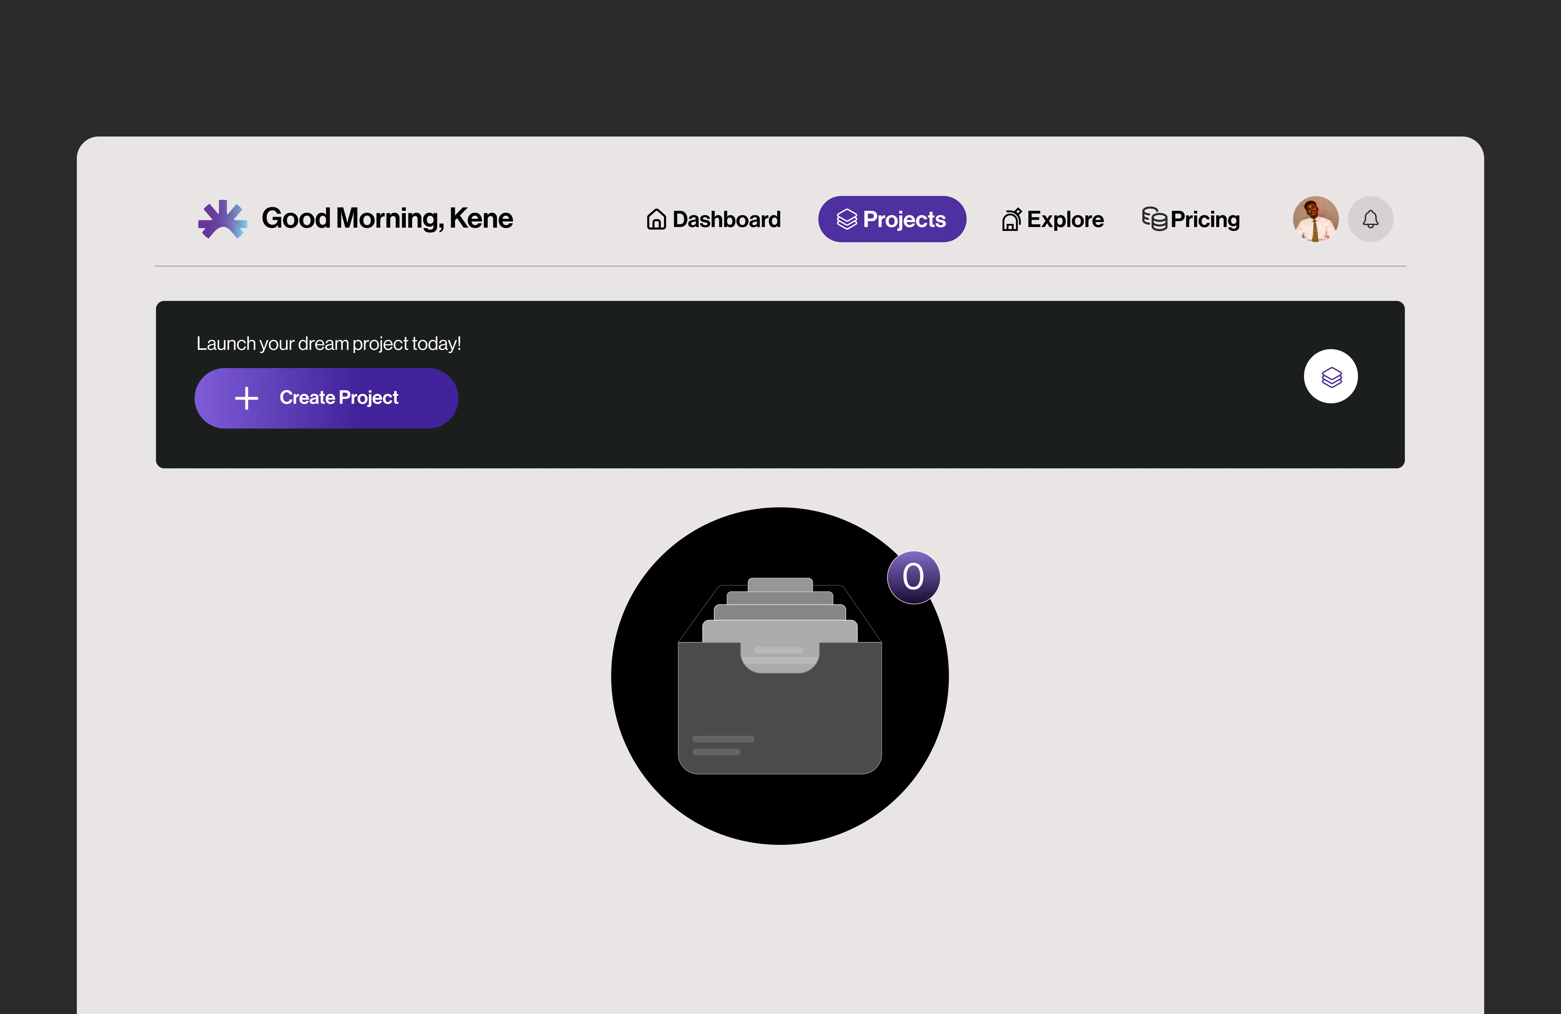
Task: Open the user profile avatar
Action: click(1315, 219)
